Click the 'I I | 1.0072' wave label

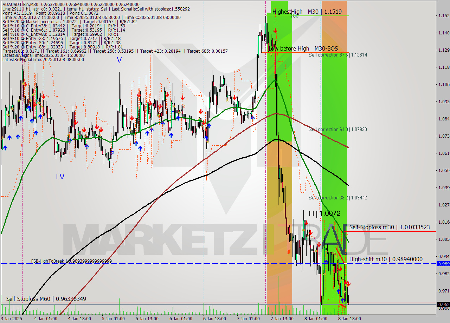coord(324,213)
